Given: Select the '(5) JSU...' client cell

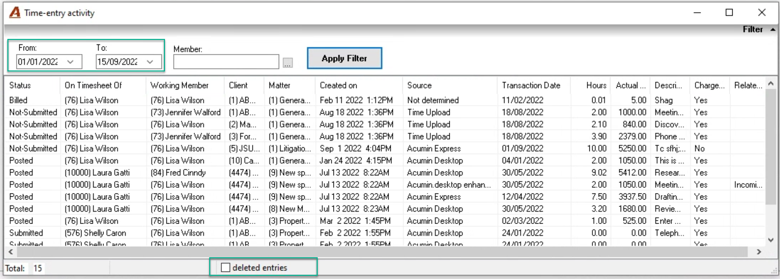Looking at the screenshot, I should [244, 149].
